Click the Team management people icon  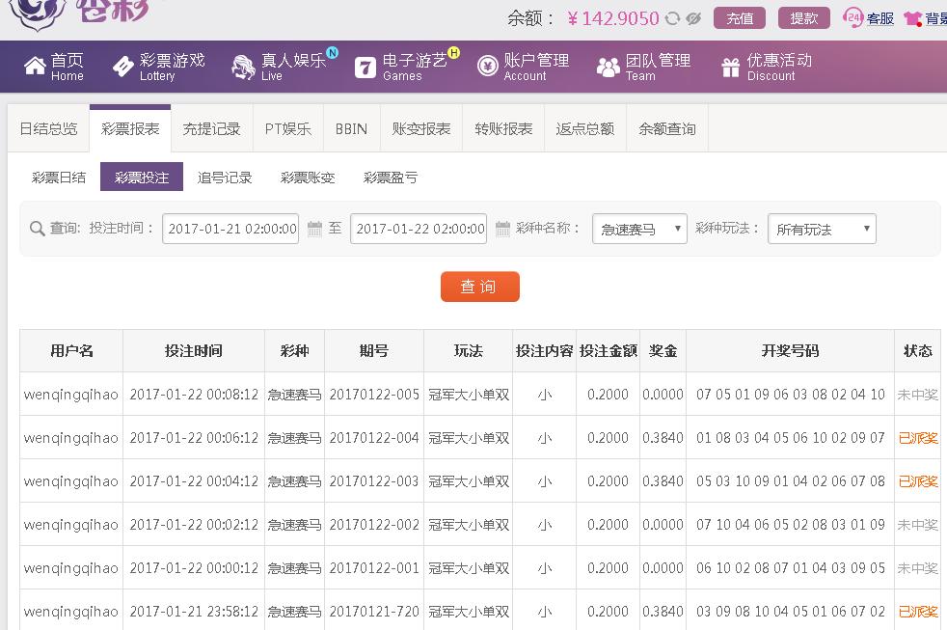tap(608, 67)
